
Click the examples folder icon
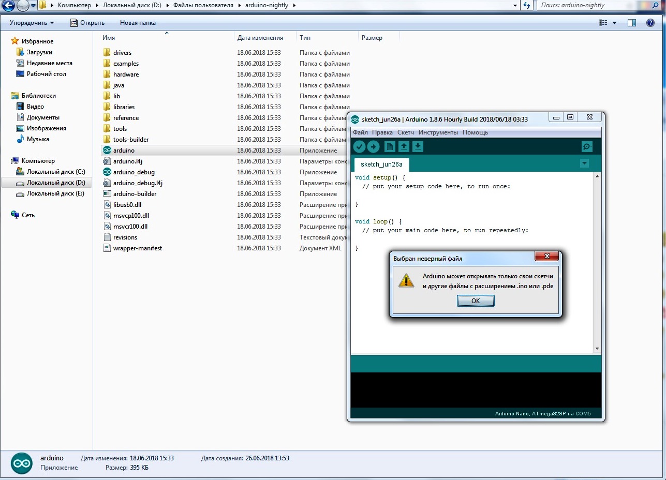(x=107, y=64)
